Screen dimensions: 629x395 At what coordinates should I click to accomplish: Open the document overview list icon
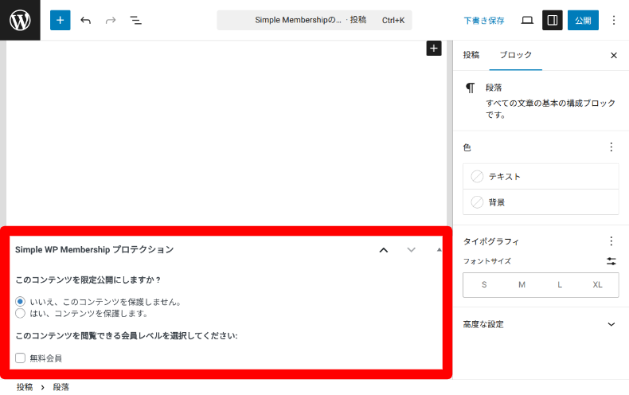click(x=135, y=20)
